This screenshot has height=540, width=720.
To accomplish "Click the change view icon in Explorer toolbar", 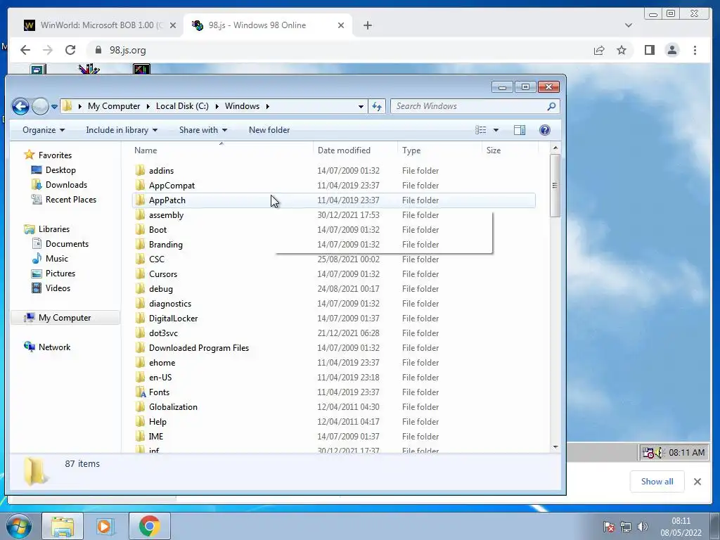I will 481,130.
